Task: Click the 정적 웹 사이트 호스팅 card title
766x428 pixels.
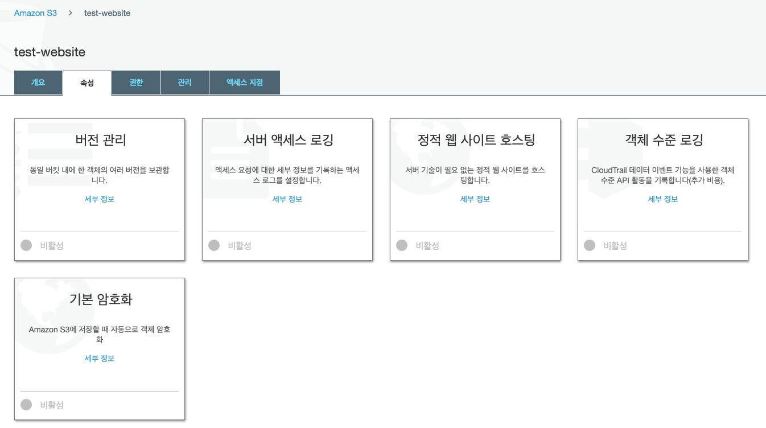Action: click(475, 140)
